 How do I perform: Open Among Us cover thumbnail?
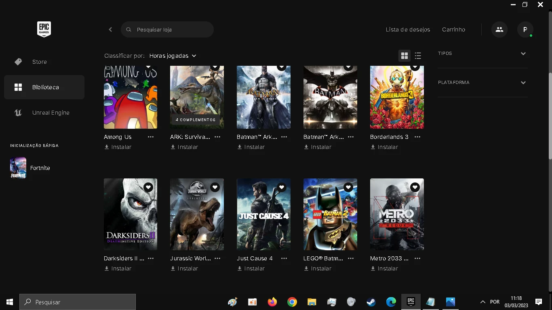click(x=131, y=97)
